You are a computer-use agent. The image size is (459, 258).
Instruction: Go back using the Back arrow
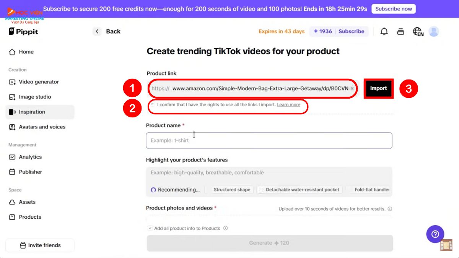point(97,31)
